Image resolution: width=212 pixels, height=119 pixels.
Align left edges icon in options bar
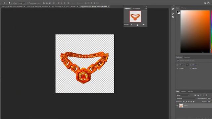44,3
